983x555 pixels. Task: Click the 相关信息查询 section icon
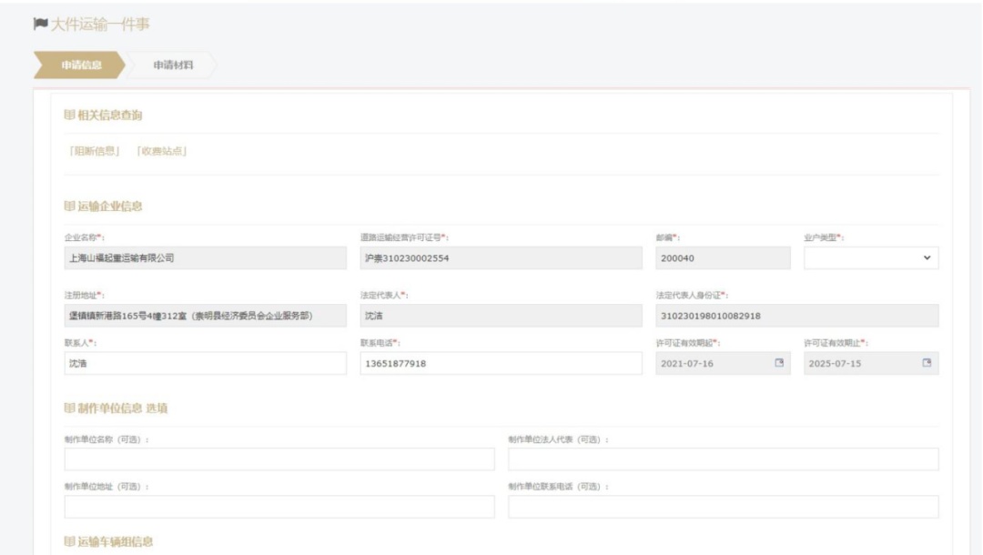click(x=68, y=116)
